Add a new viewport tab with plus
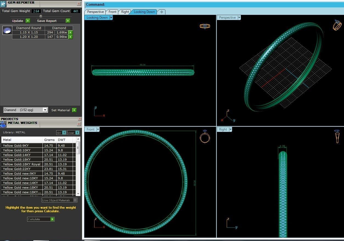The image size is (344, 241). [162, 12]
